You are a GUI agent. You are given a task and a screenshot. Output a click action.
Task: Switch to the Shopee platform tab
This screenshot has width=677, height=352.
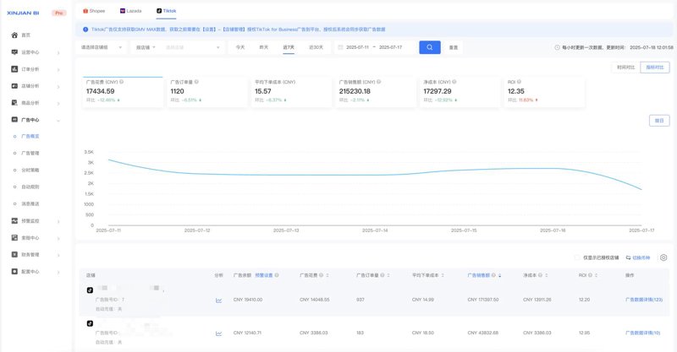pyautogui.click(x=94, y=11)
